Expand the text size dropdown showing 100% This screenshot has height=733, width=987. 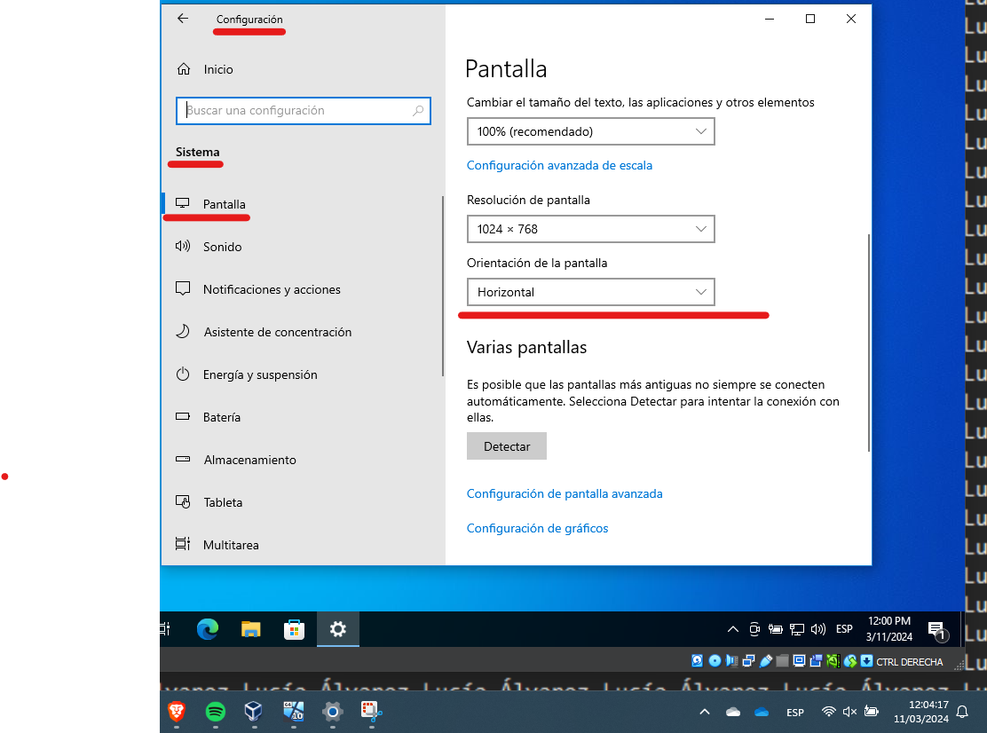click(590, 131)
